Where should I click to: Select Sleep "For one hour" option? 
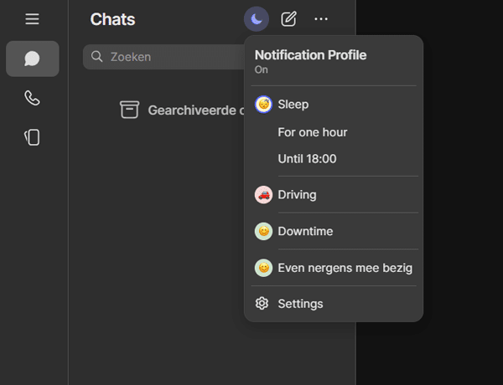click(312, 132)
